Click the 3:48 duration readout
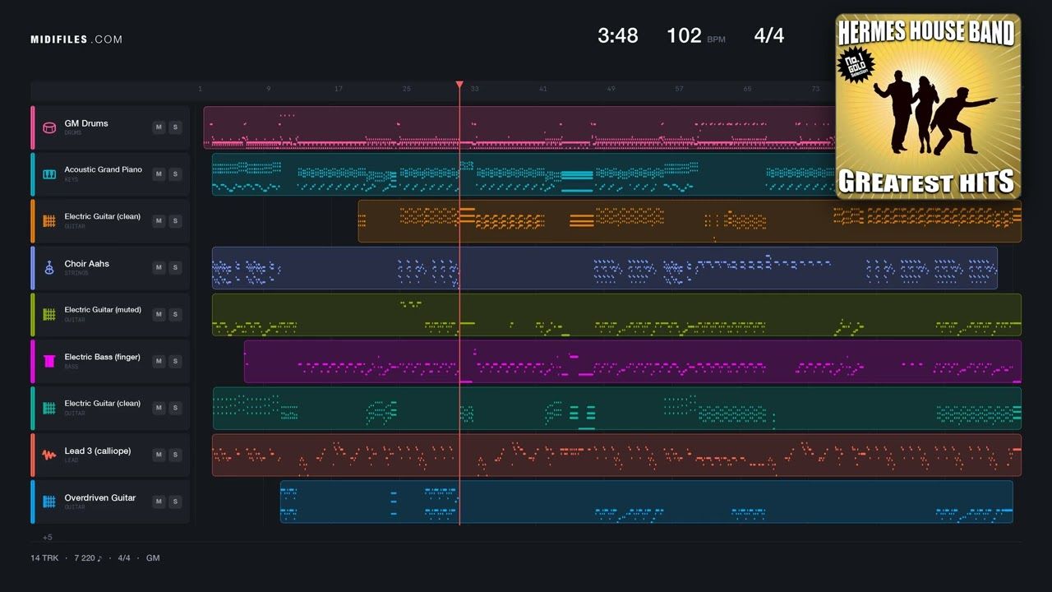Screen dimensions: 1052x592 point(618,35)
